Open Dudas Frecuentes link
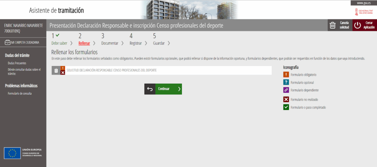Screen dimensions: 377x167 coord(17,63)
